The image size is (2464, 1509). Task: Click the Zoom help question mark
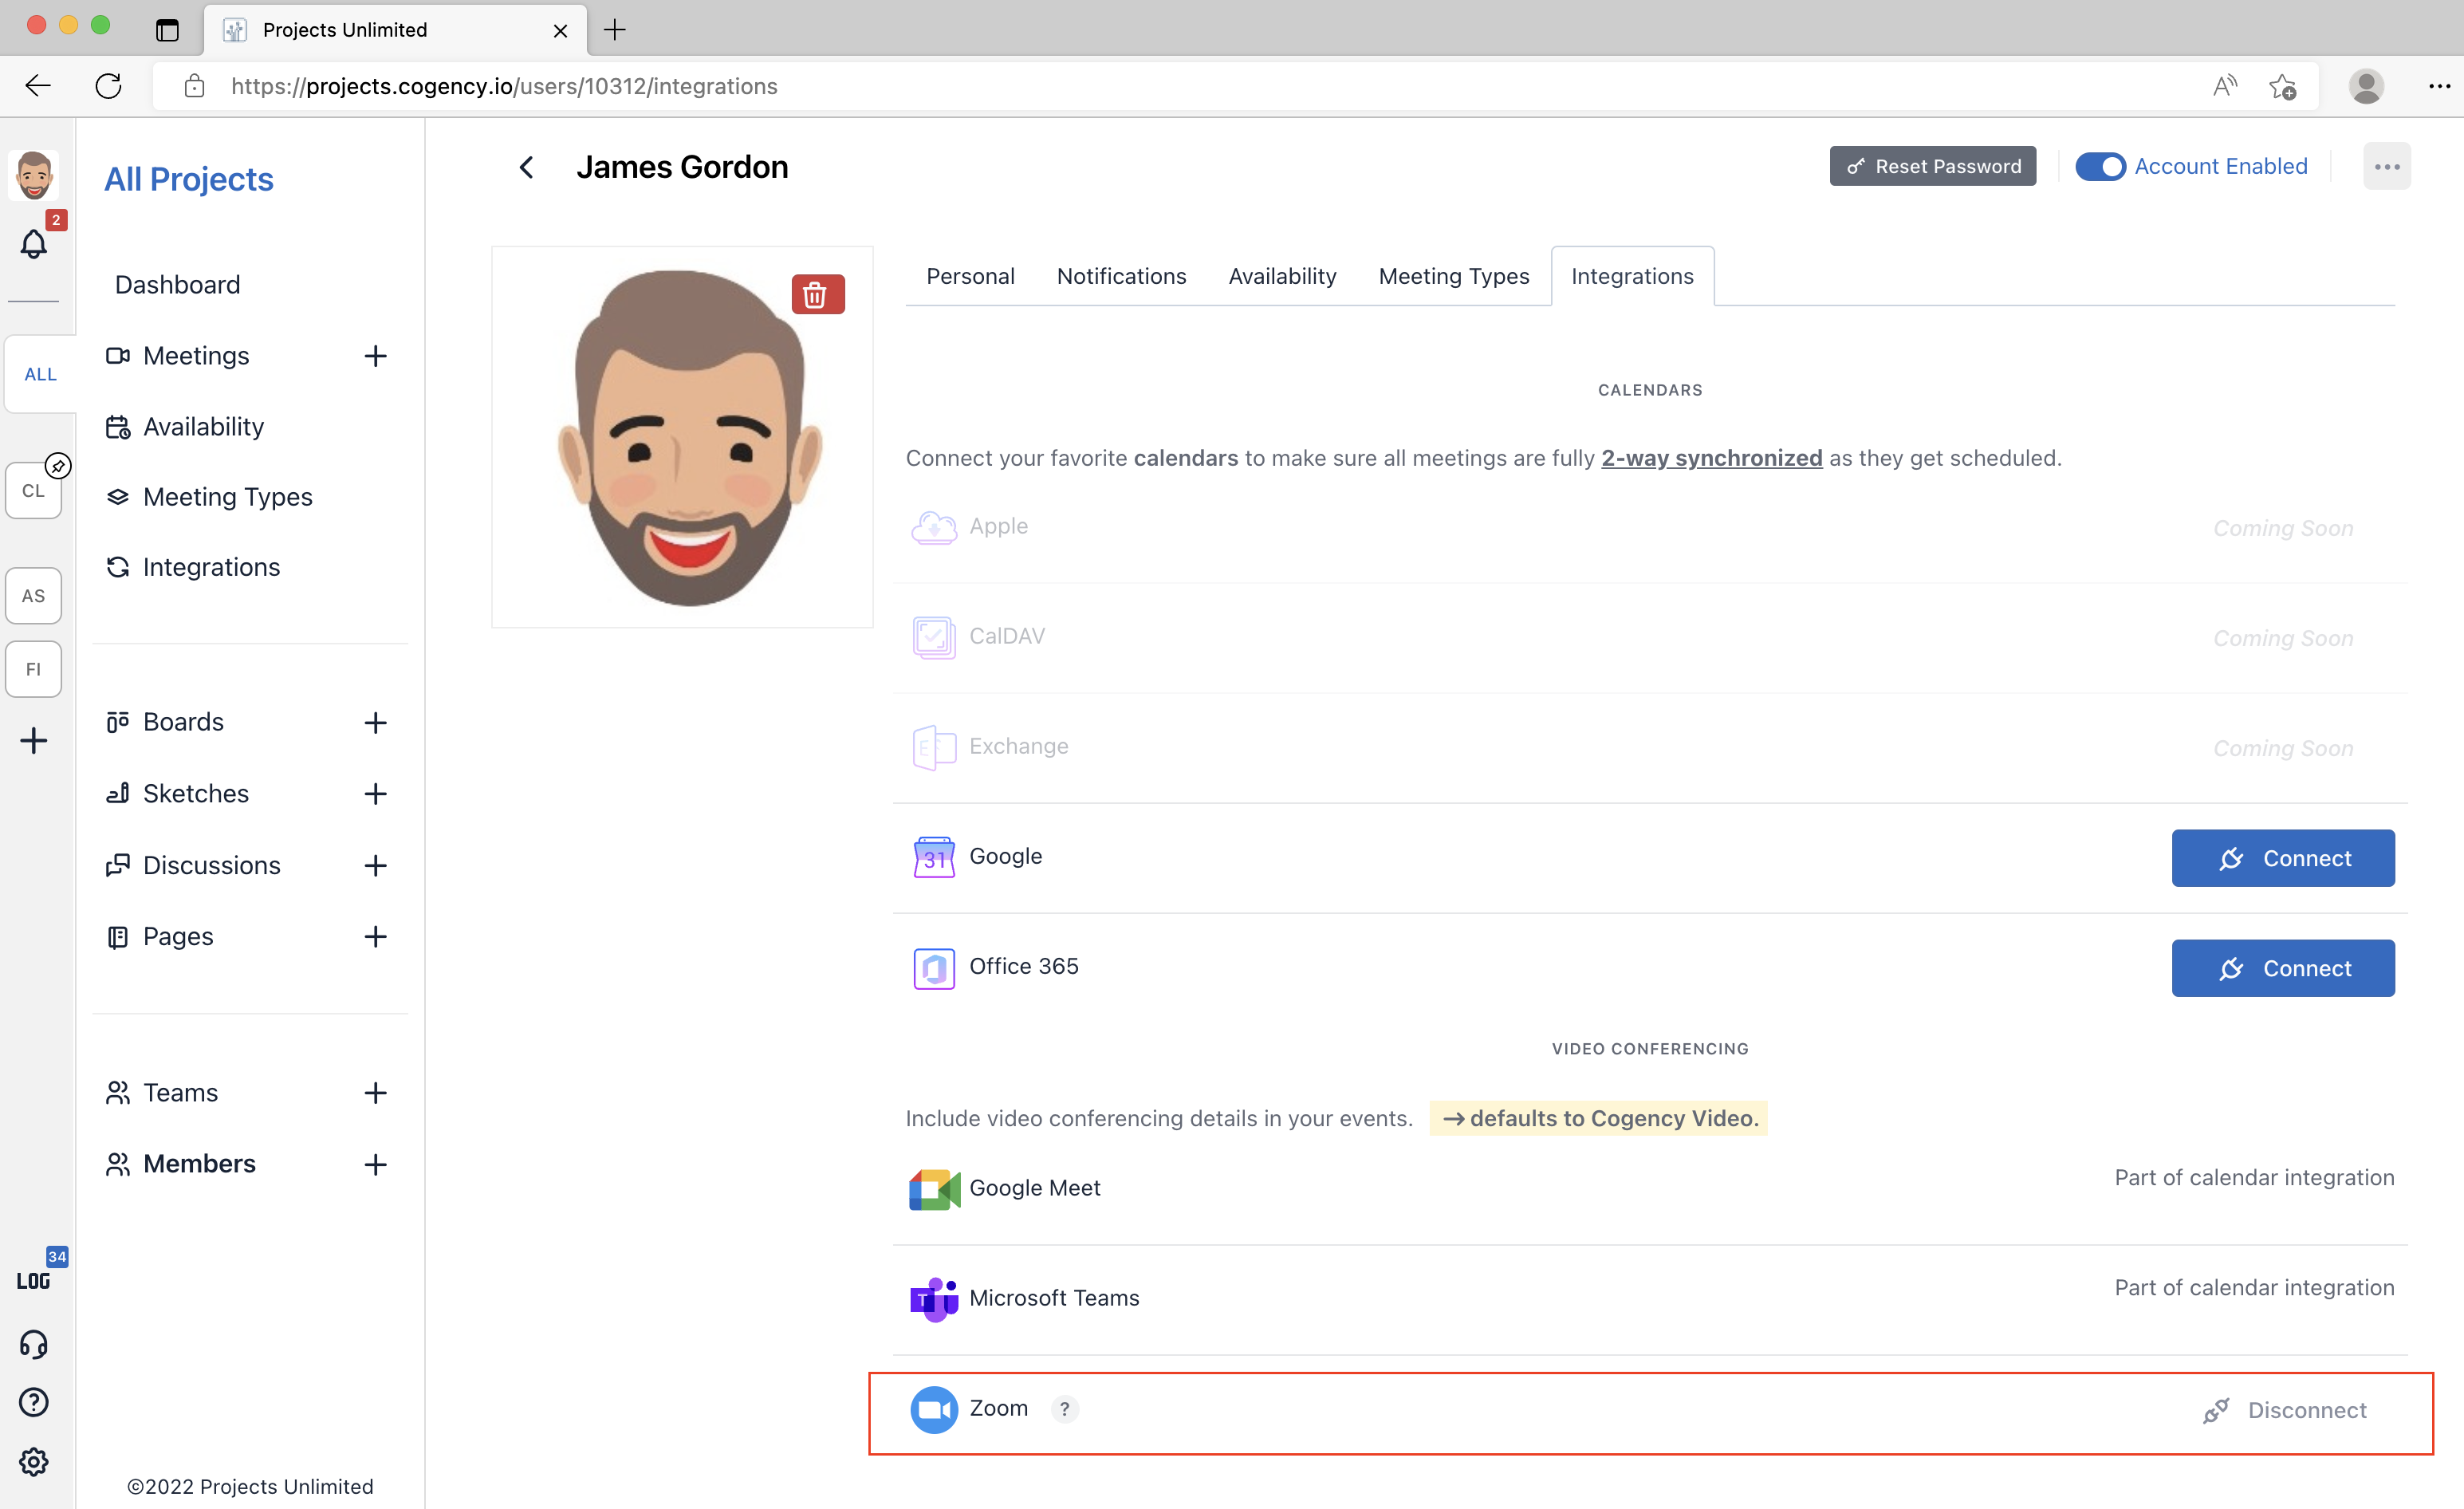click(x=1064, y=1408)
